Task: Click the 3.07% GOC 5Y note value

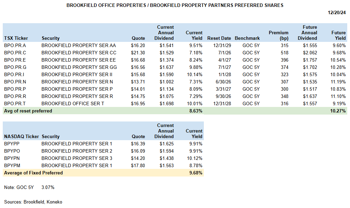Action: point(48,188)
